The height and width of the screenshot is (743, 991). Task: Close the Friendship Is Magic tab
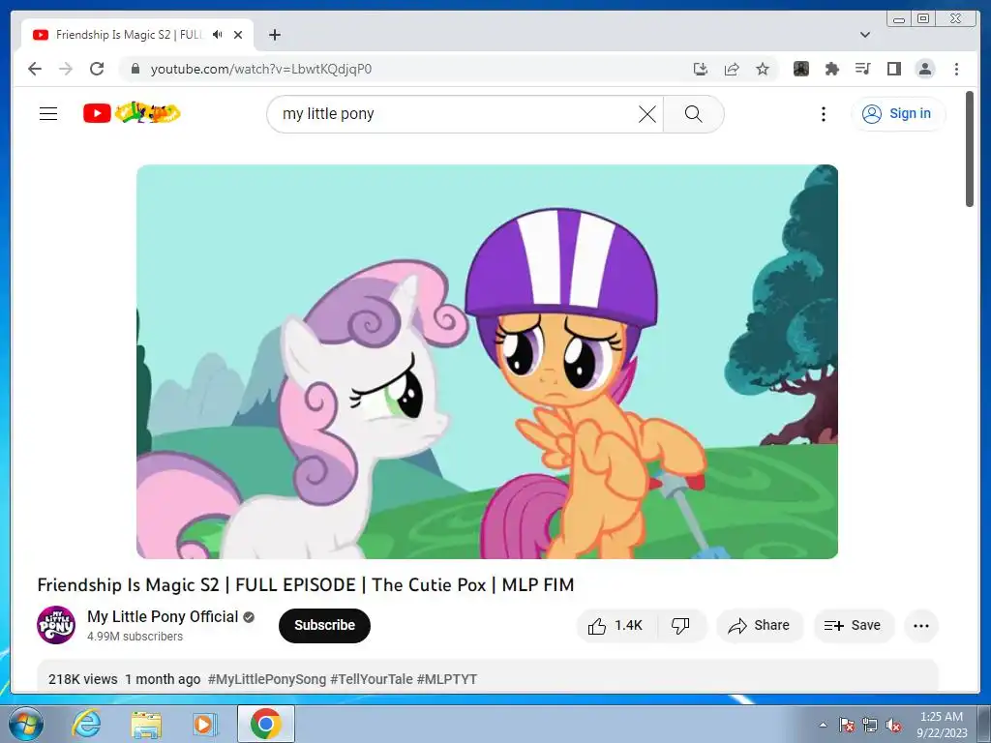pos(238,35)
